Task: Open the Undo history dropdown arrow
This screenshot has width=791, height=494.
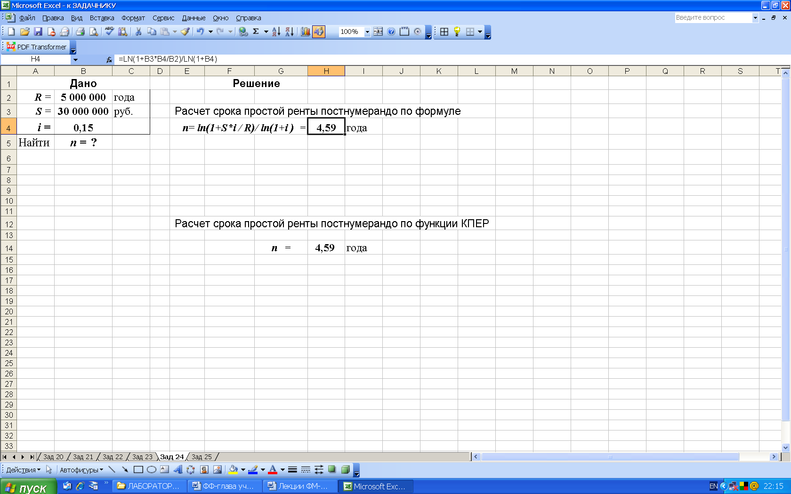Action: (210, 32)
